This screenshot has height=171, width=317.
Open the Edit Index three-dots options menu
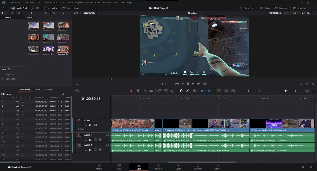pyautogui.click(x=69, y=94)
